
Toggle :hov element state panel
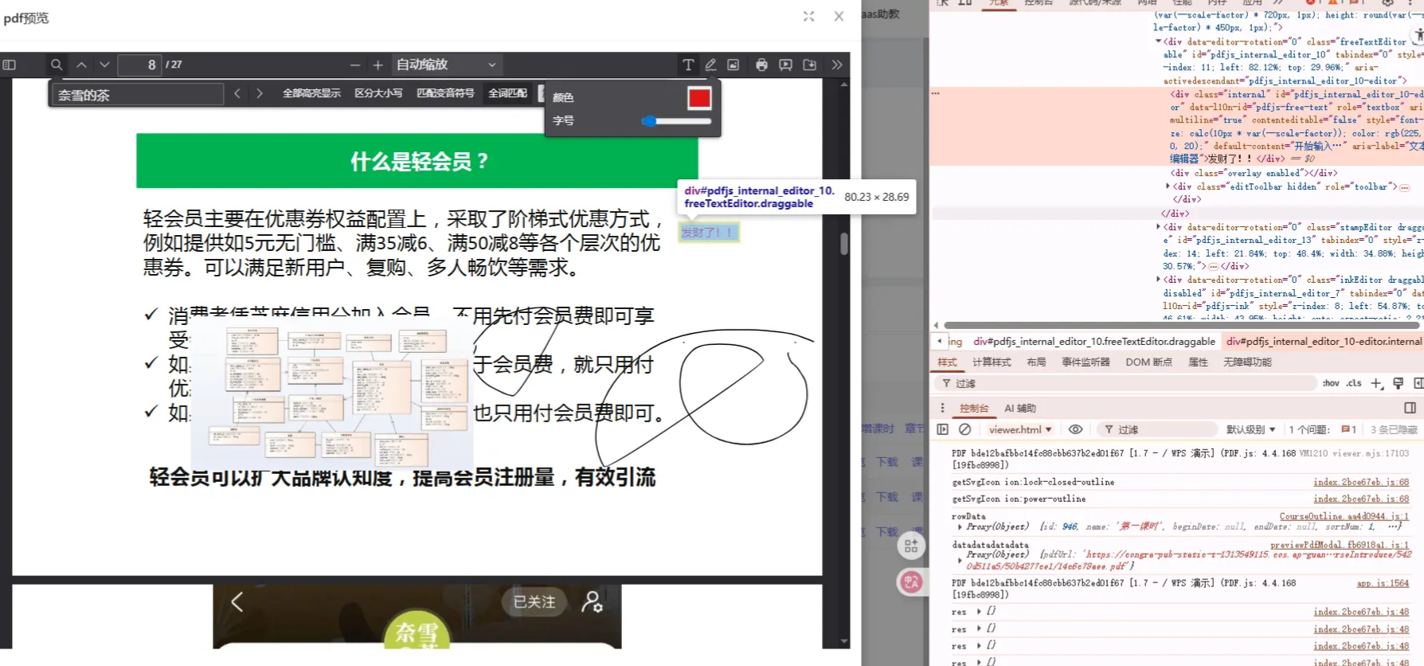pyautogui.click(x=1331, y=383)
